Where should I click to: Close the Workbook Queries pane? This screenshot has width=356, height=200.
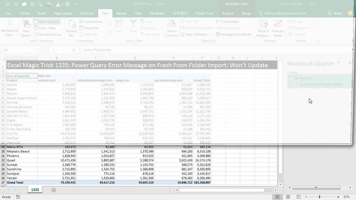coord(350,63)
